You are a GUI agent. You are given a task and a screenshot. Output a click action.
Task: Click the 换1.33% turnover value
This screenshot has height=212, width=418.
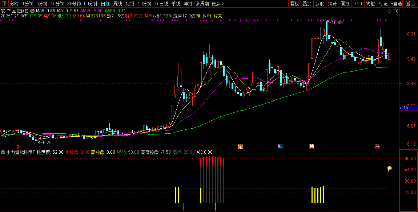164,16
